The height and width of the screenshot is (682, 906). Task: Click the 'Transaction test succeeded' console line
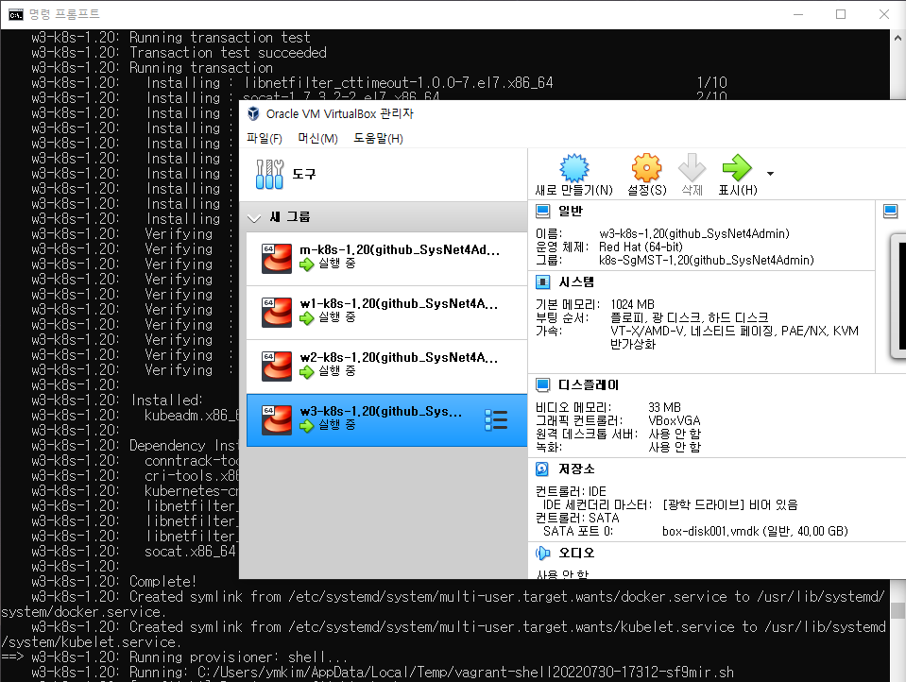pyautogui.click(x=228, y=53)
